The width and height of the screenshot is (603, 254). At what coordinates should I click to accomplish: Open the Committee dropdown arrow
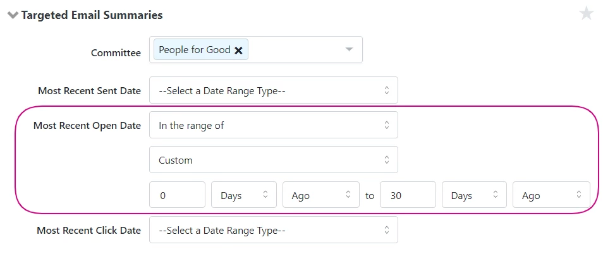point(348,50)
